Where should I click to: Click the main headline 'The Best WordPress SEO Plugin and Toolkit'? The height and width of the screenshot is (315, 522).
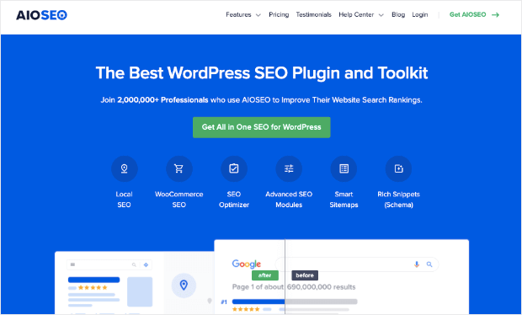(x=262, y=72)
